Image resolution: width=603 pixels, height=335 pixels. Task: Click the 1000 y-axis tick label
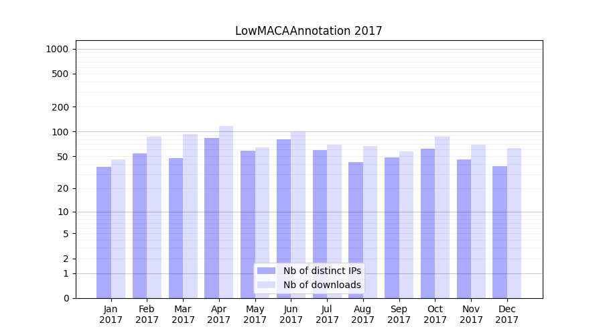[x=57, y=49]
